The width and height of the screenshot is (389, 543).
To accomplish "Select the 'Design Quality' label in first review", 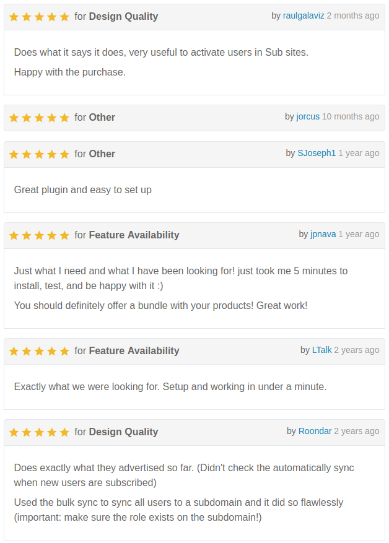I will coord(124,16).
